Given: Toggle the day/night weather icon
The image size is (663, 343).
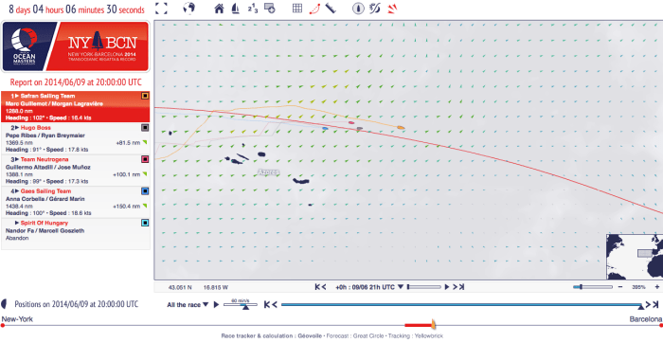Looking at the screenshot, I should coord(375,9).
